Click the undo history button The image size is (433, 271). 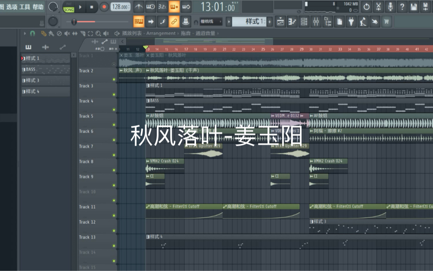(367, 6)
